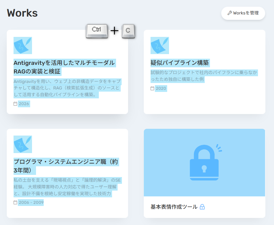Click the small lock icon beside 基本表情作成ツール
Image resolution: width=274 pixels, height=225 pixels.
click(202, 207)
